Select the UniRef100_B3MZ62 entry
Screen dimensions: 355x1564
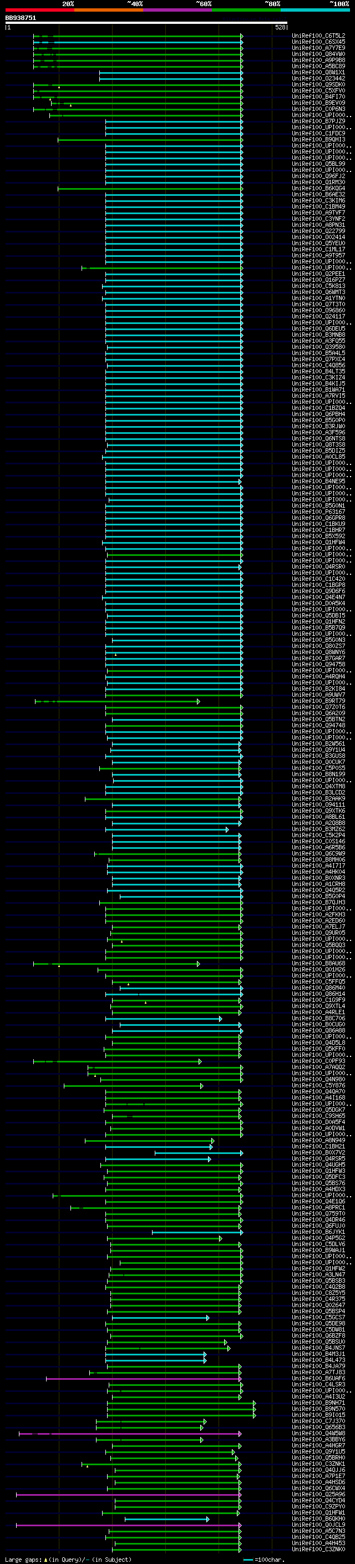coord(318,829)
